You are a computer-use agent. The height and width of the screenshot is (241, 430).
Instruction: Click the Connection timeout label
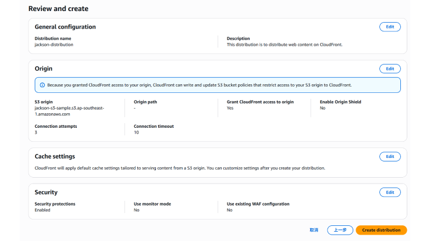(154, 126)
